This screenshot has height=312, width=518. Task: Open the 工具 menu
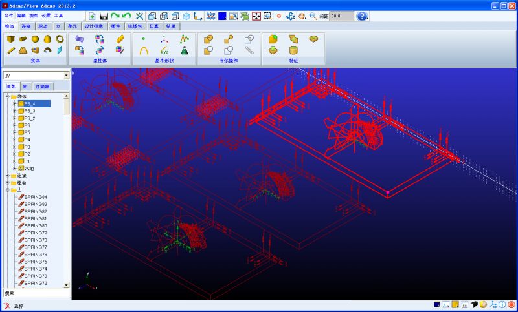tap(58, 16)
